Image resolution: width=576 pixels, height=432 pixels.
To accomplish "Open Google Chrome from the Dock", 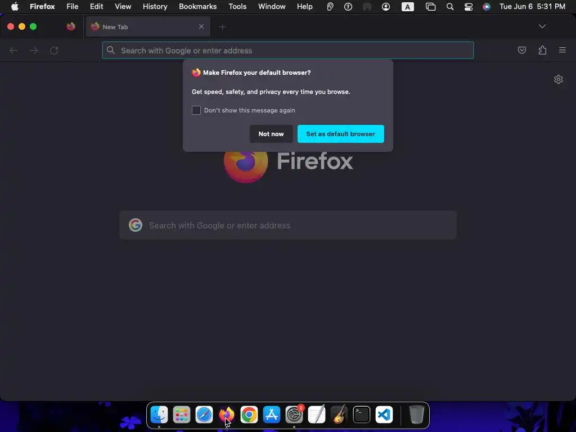I will [x=249, y=415].
